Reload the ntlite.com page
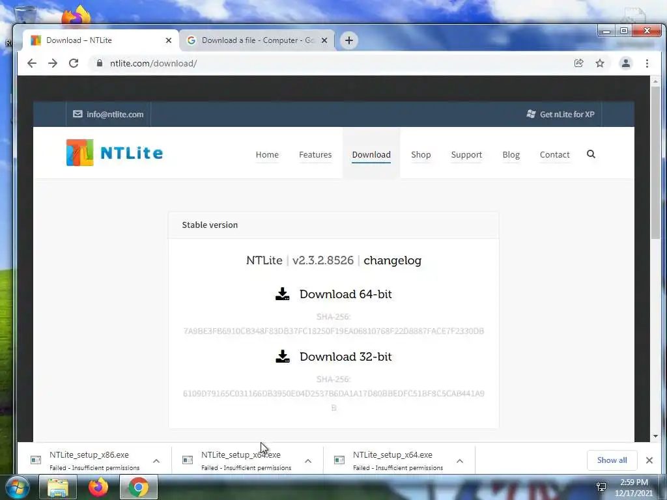Image resolution: width=667 pixels, height=500 pixels. coord(74,63)
